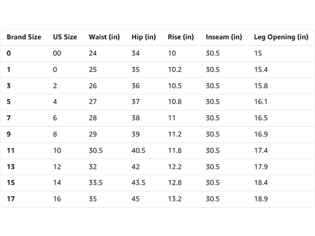
Task: Click the hip value 43.5 cell
Action: tap(138, 182)
